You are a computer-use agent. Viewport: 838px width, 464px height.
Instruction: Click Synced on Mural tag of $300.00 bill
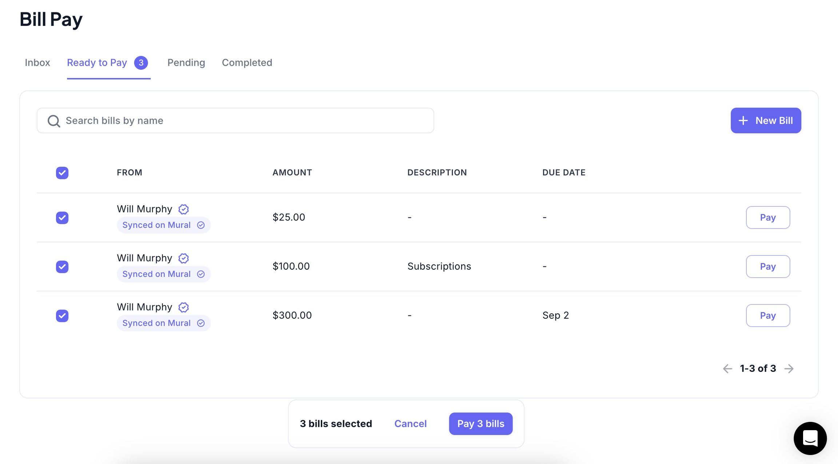pos(163,323)
